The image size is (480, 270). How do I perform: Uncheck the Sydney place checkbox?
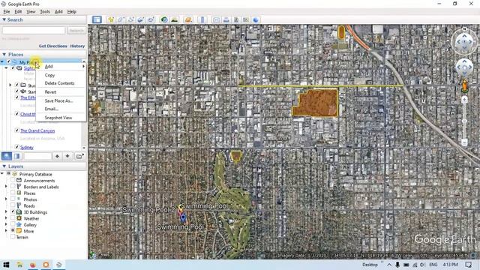(x=17, y=147)
